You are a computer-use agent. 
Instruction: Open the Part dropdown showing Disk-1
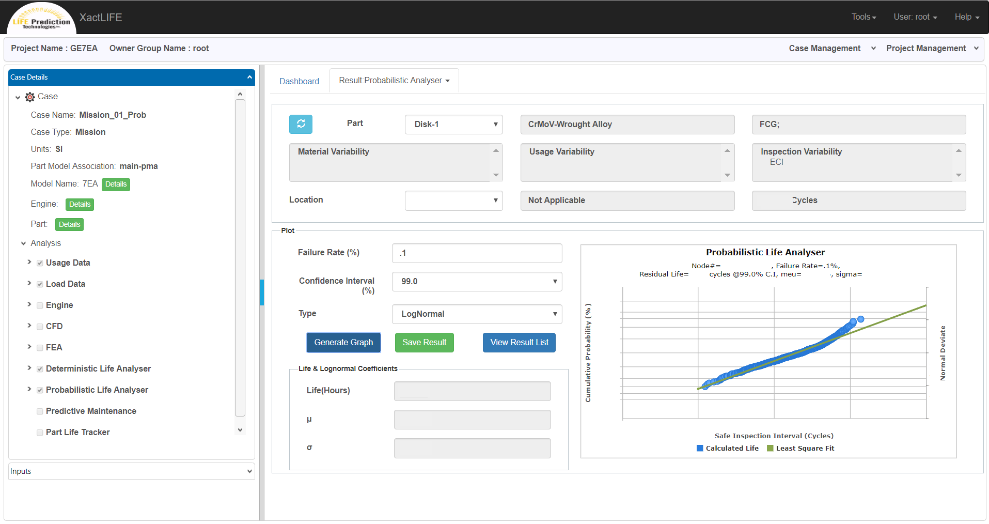454,125
